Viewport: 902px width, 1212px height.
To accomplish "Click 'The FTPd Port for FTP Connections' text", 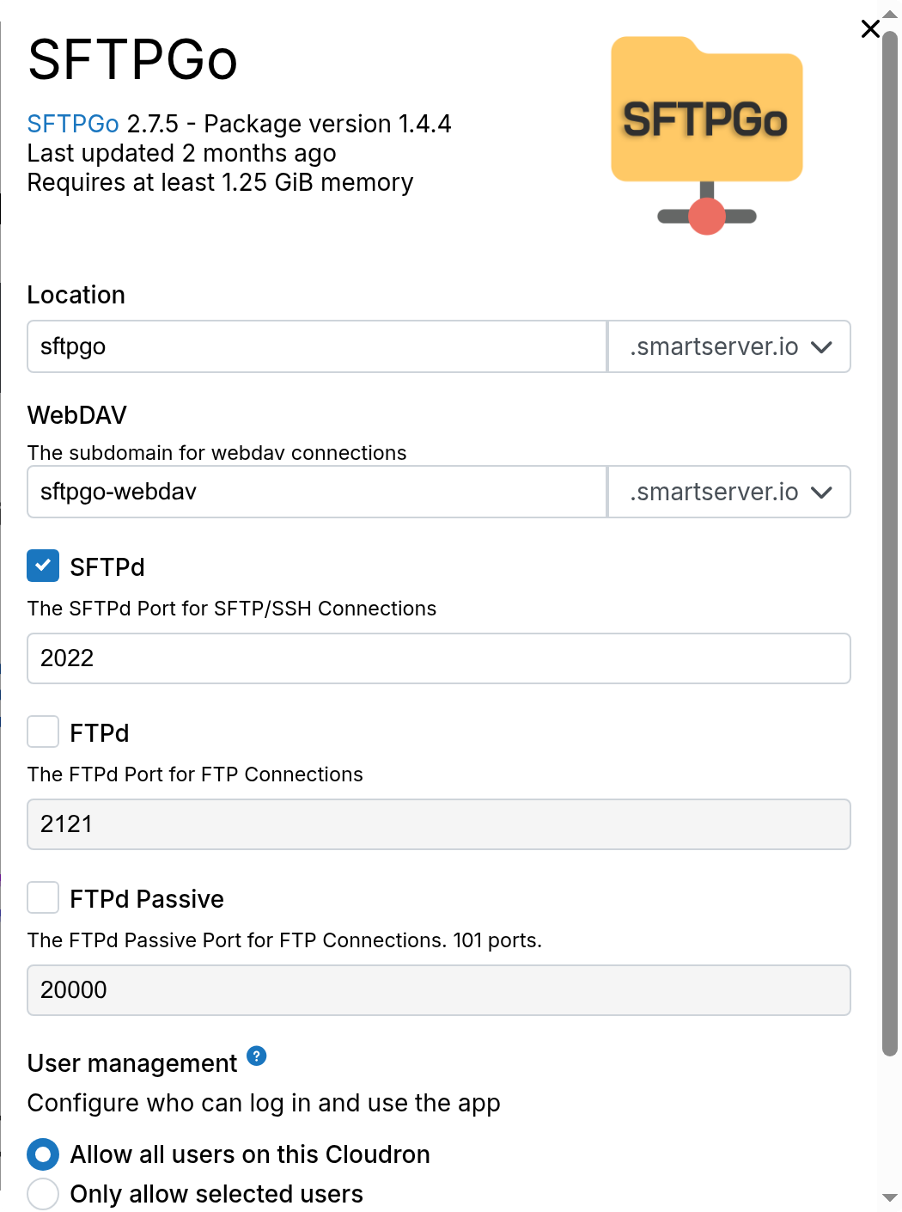I will tap(195, 774).
